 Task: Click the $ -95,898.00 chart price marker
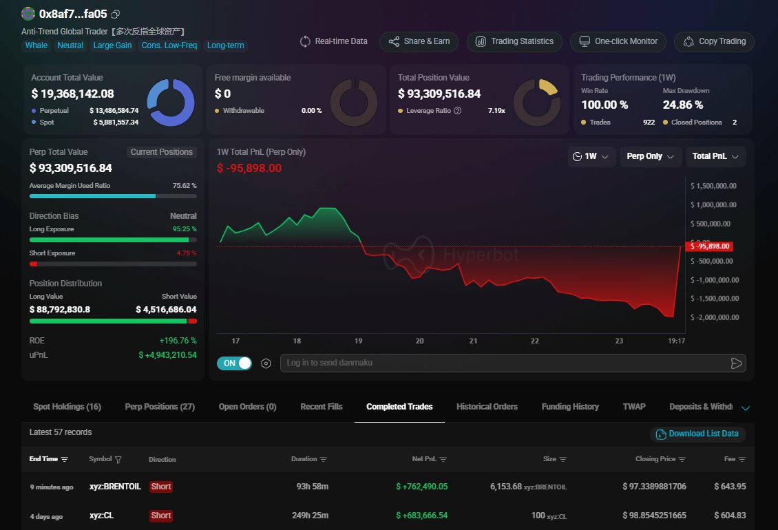point(710,246)
